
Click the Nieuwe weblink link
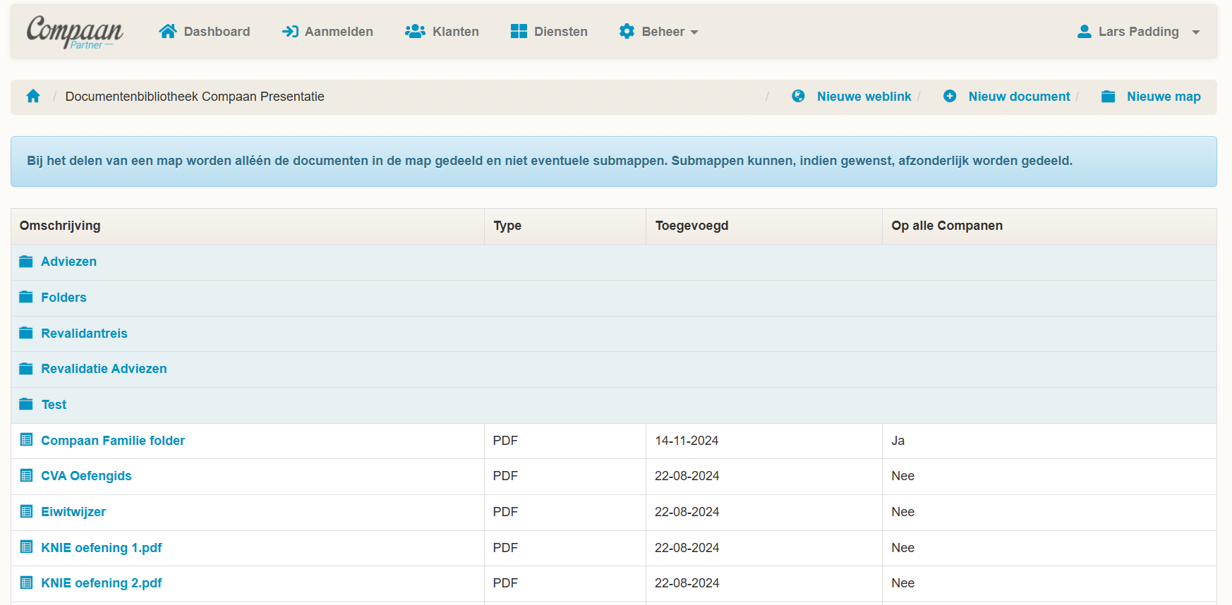coord(864,97)
